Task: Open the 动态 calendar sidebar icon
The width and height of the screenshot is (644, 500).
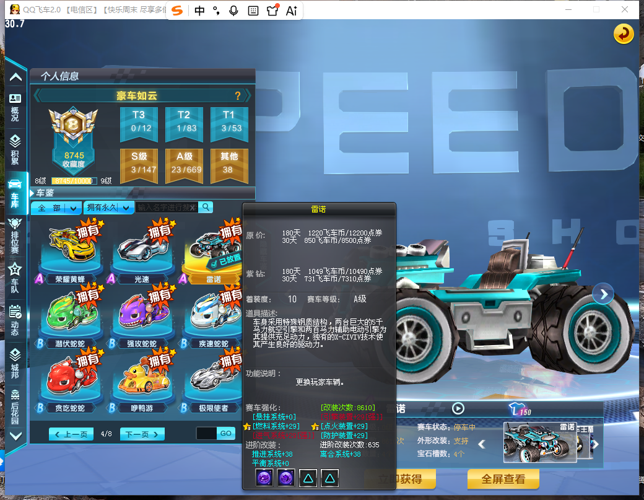Action: point(15,320)
